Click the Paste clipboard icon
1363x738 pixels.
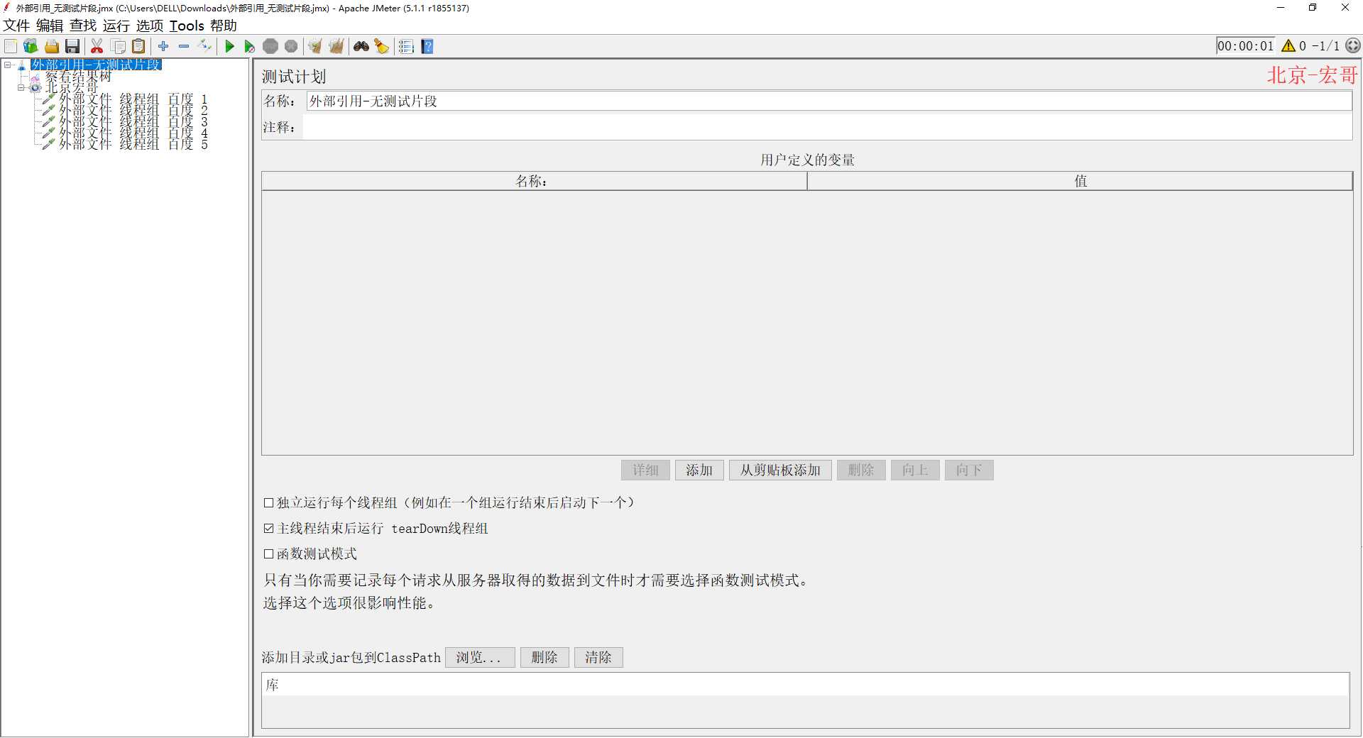(139, 46)
